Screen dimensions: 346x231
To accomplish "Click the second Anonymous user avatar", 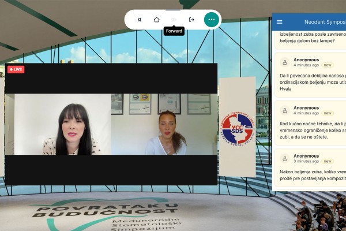I will coord(285,110).
